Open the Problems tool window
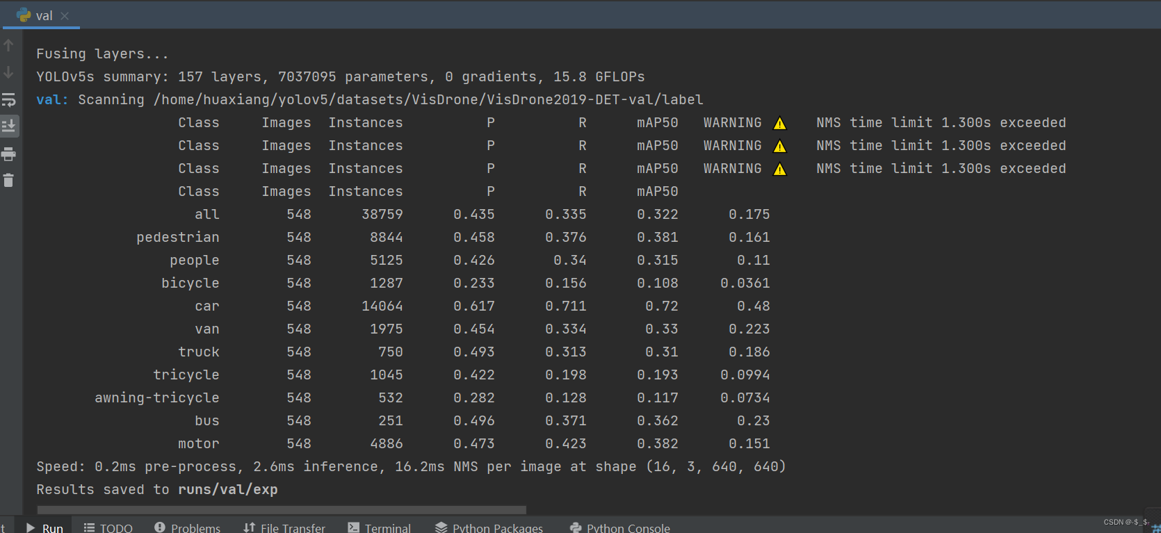The width and height of the screenshot is (1161, 533). click(x=187, y=527)
